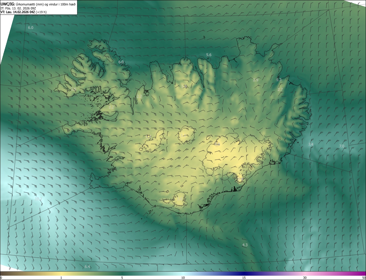Viewport: 366px width, 280px height.
Task: Click the 4.3 value south of Iceland
Action: [x=245, y=245]
